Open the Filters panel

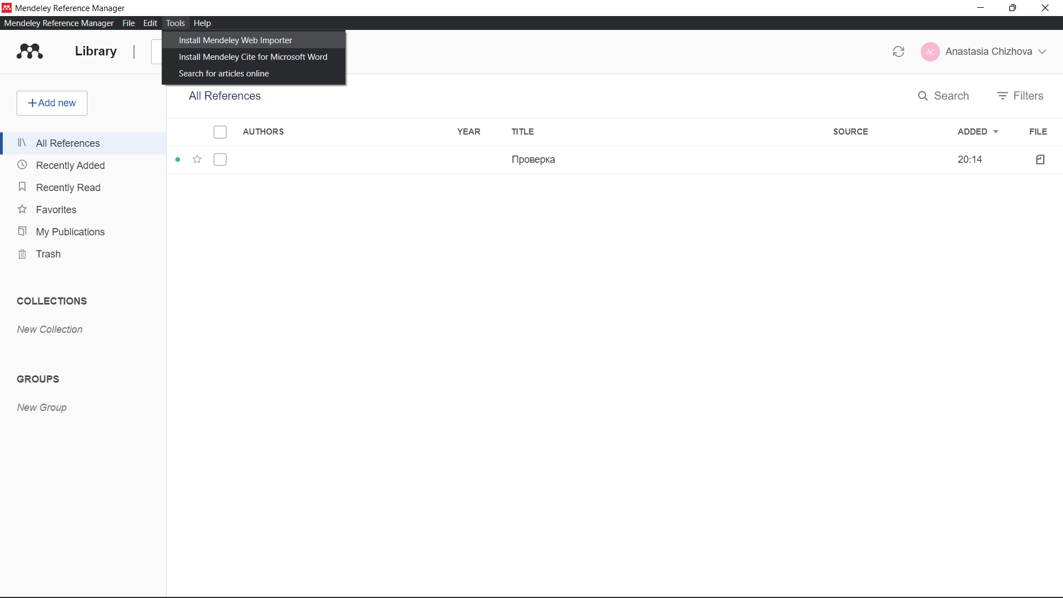click(1020, 96)
